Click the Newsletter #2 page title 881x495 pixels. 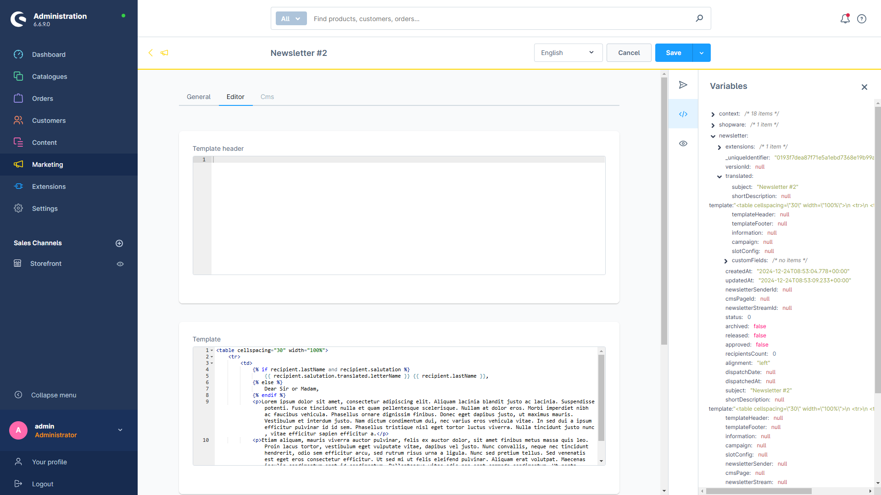click(x=299, y=53)
